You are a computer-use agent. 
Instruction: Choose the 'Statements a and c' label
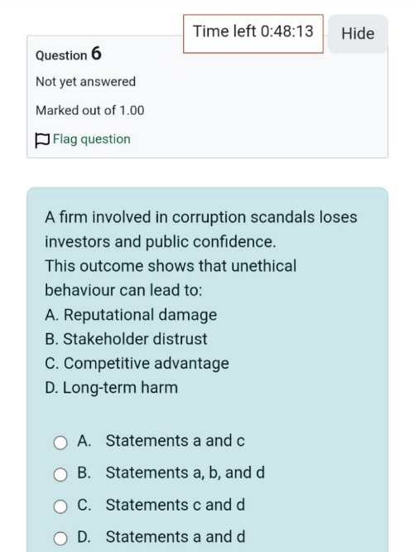point(176,441)
